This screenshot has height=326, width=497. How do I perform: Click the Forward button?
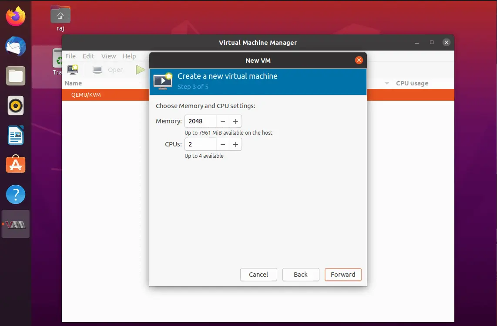point(343,275)
